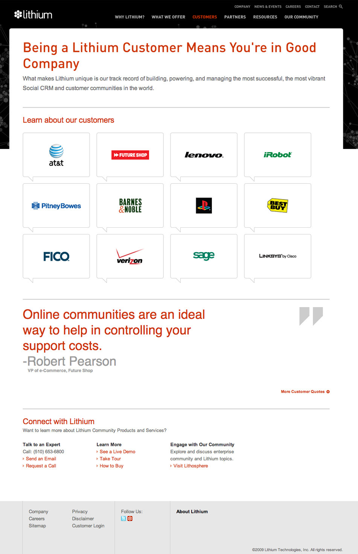Open the FICO logo card
The height and width of the screenshot is (554, 358).
(56, 256)
